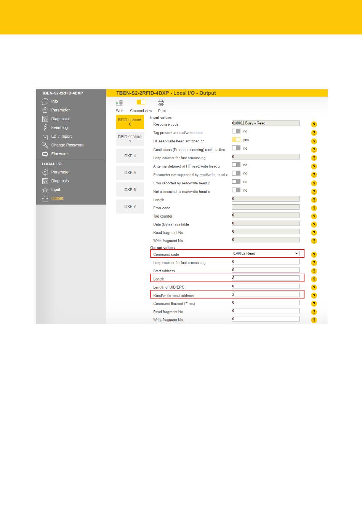Screen dimensions: 362x513
Task: Select DXP 7 channel tab
Action: point(130,206)
